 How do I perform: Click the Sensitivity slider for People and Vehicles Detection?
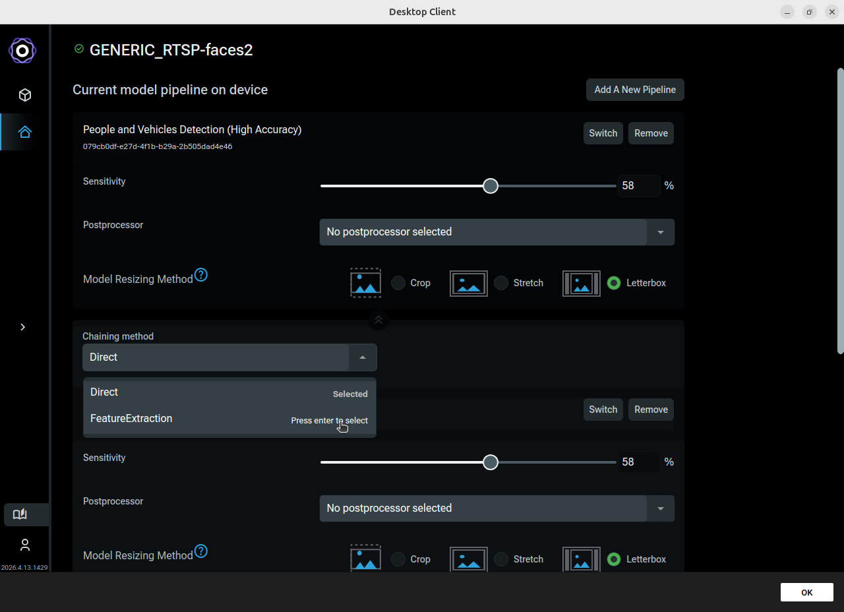468,186
